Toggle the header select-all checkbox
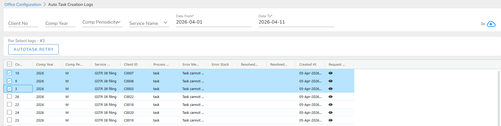Viewport: 501px width, 126px height. (x=10, y=64)
